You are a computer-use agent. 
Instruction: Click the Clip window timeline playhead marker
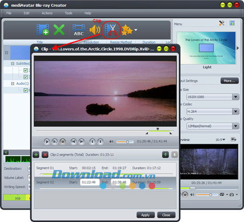[157, 129]
